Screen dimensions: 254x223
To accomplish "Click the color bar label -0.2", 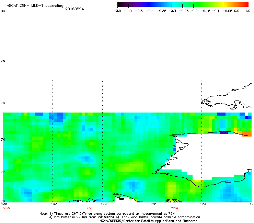I will (x=194, y=11).
